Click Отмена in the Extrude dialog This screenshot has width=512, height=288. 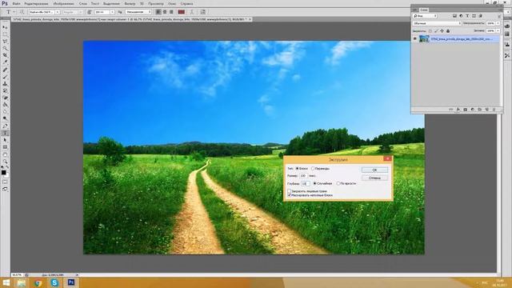click(x=374, y=178)
